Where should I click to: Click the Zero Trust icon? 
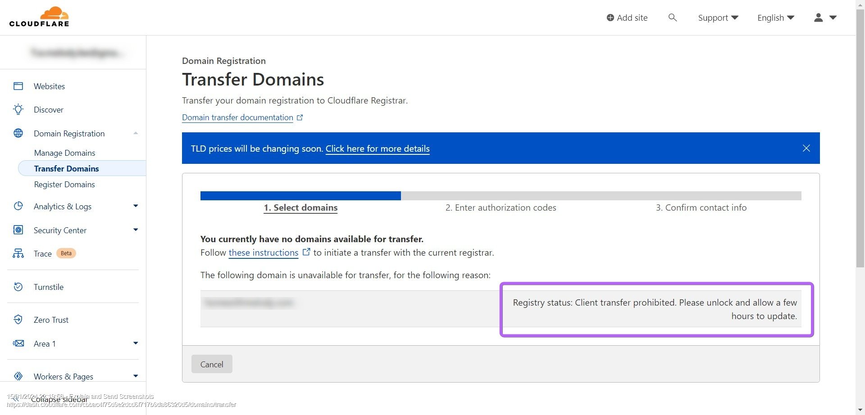point(18,320)
